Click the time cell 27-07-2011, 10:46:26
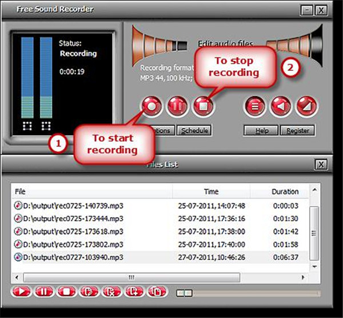The height and width of the screenshot is (318, 343). [212, 257]
